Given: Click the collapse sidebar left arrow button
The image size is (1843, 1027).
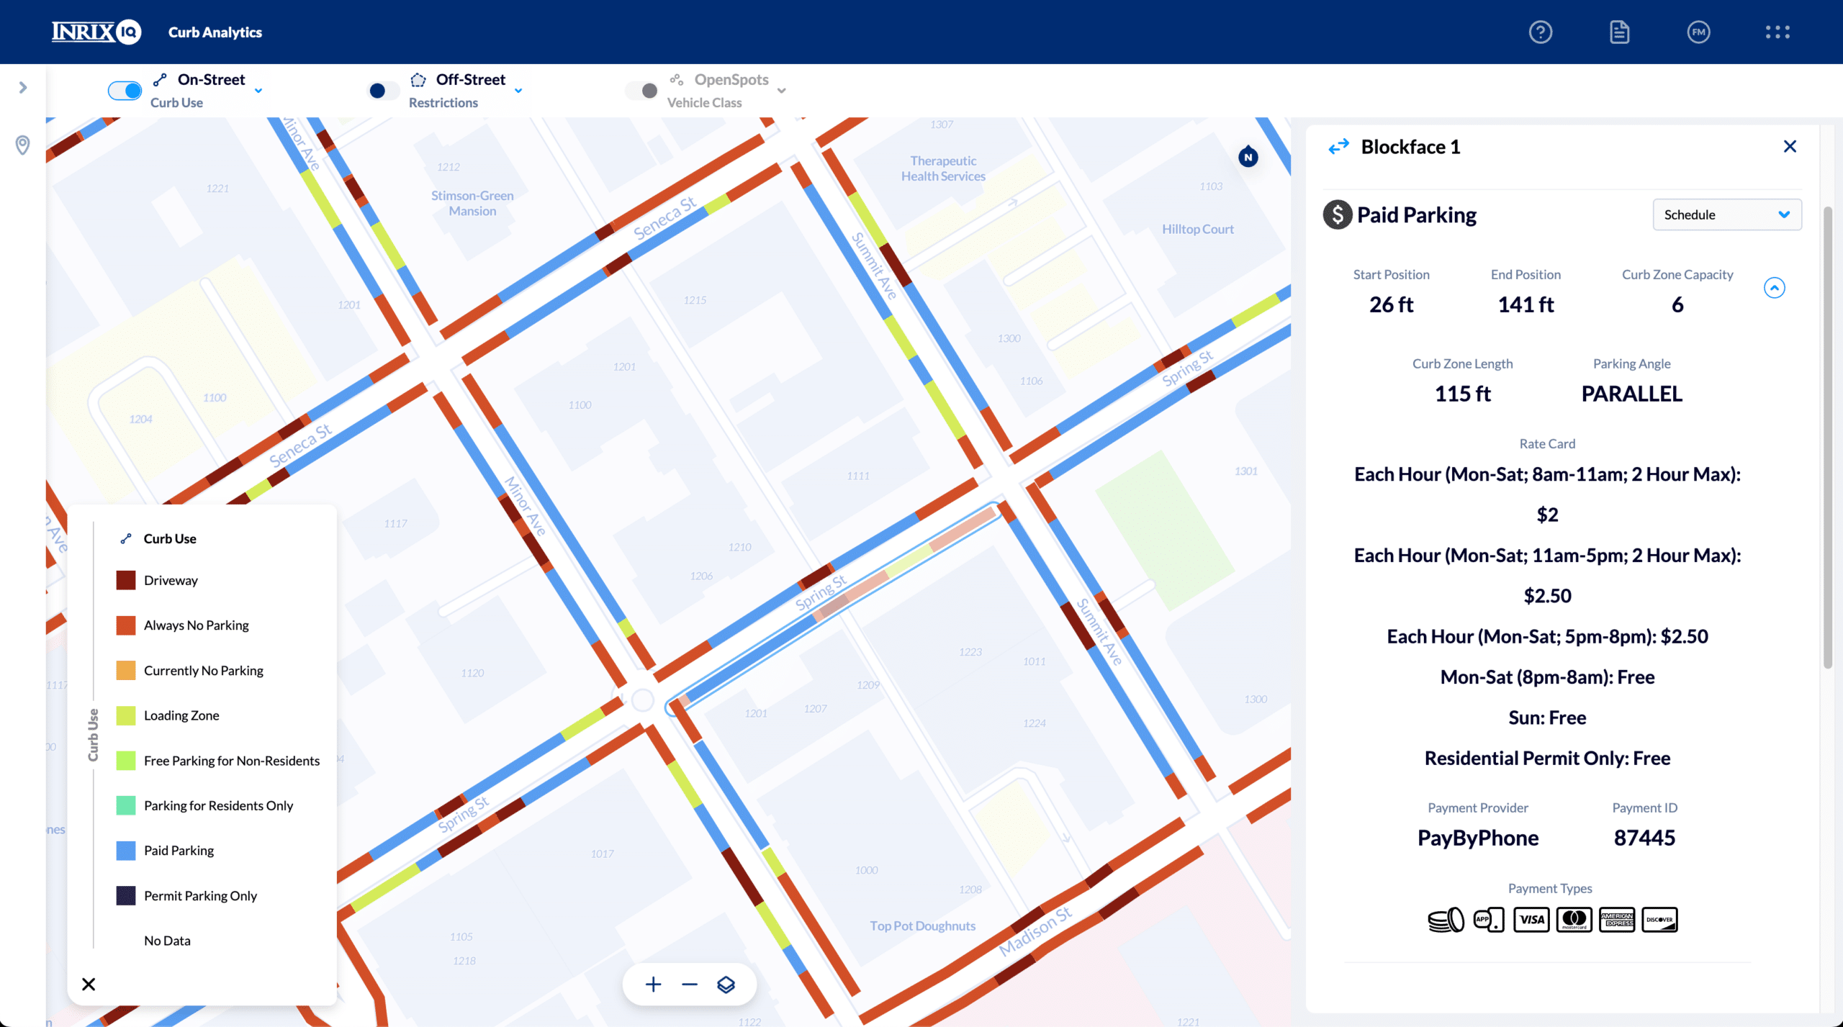Looking at the screenshot, I should pos(22,87).
